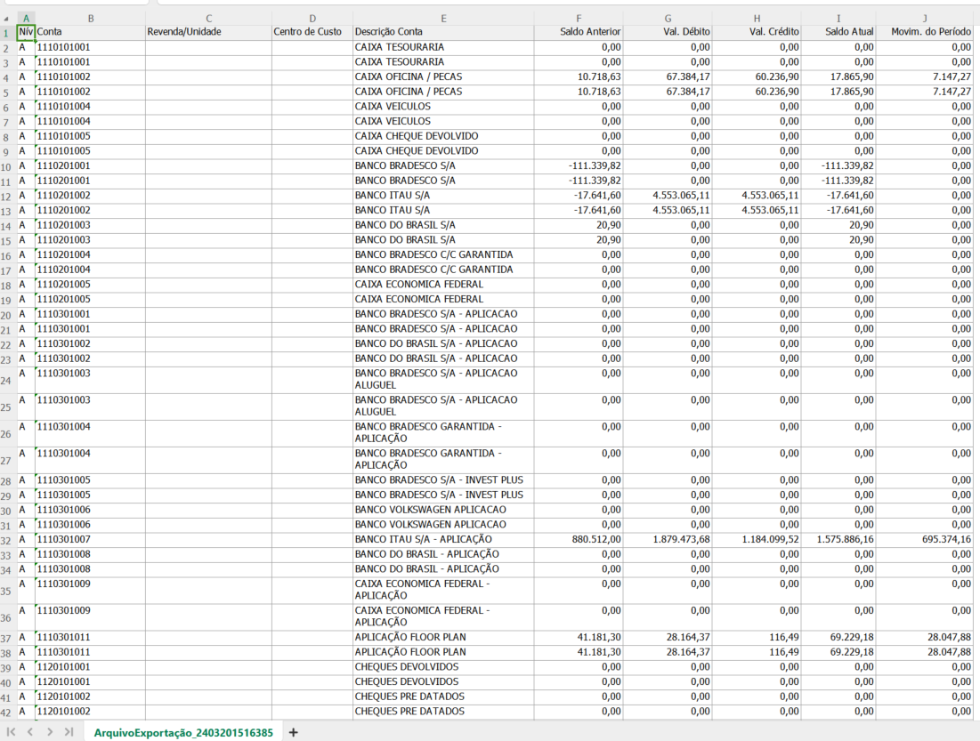
Task: Go to the next sheet using the arrow
Action: [49, 731]
